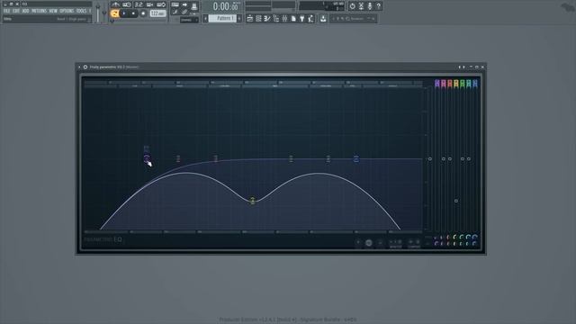Open the EDIT menu

click(x=16, y=11)
